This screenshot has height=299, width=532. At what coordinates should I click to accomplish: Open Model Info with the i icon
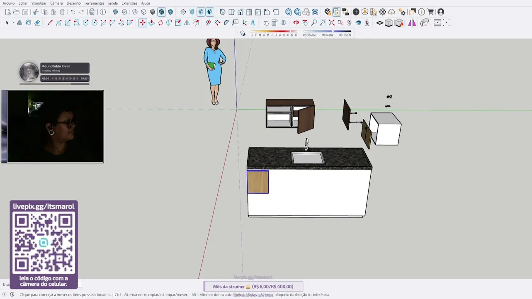pyautogui.click(x=103, y=12)
